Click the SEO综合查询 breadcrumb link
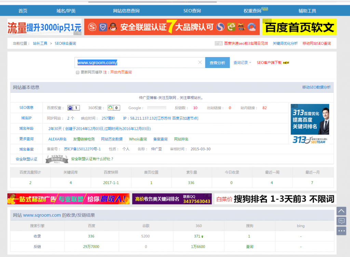Viewport: 350px width, 257px height. 65,43
